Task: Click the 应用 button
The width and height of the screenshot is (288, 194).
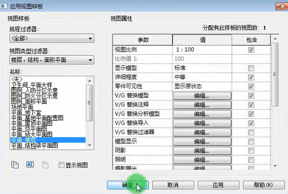Action: pos(218,185)
